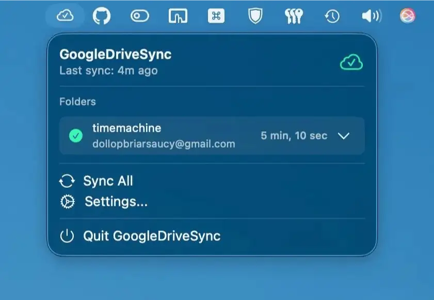Click the shield icon in the menu bar
The height and width of the screenshot is (300, 434).
click(x=255, y=16)
